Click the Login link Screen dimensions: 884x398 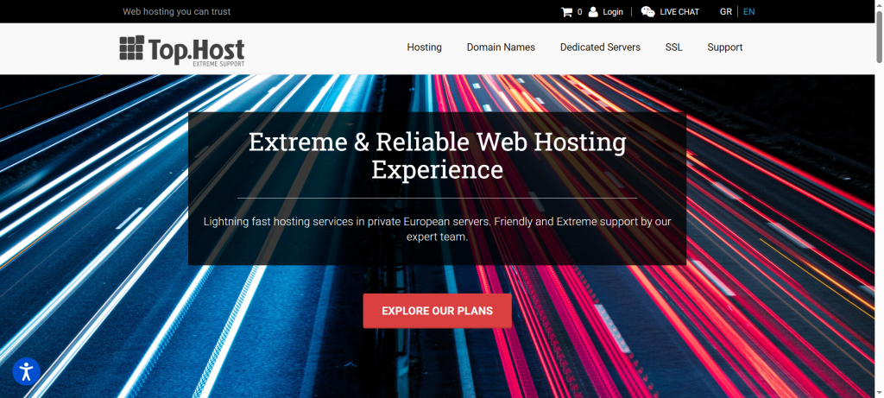pyautogui.click(x=613, y=12)
